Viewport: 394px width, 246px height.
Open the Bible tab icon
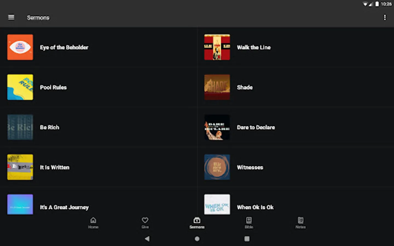[x=249, y=220]
